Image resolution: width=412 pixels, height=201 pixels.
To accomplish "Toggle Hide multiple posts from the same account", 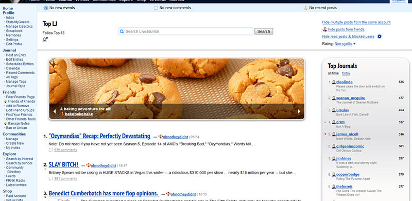I will point(356,22).
